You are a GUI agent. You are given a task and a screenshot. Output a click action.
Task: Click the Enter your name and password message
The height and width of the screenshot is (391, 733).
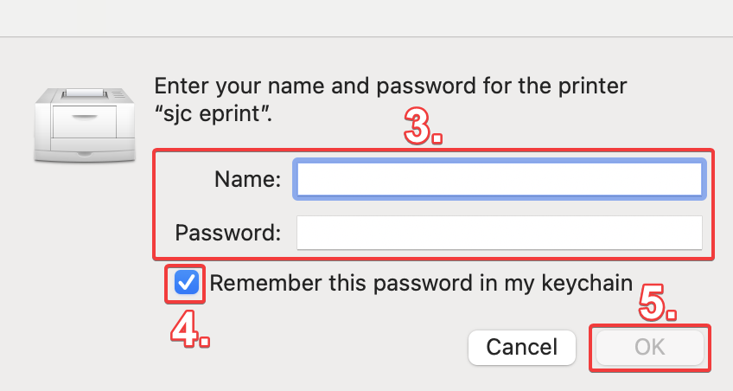(391, 86)
